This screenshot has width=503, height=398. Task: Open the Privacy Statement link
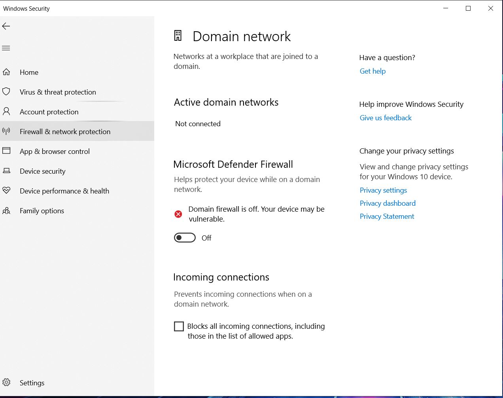click(387, 216)
